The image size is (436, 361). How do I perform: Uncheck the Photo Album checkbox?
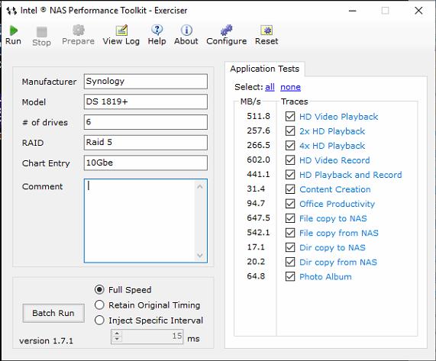(290, 276)
